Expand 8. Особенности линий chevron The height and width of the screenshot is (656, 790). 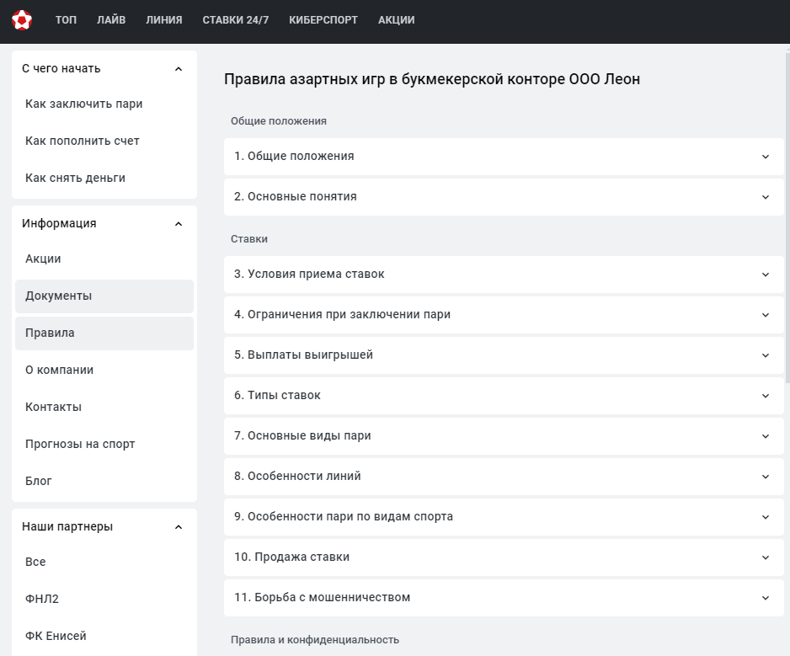[766, 477]
